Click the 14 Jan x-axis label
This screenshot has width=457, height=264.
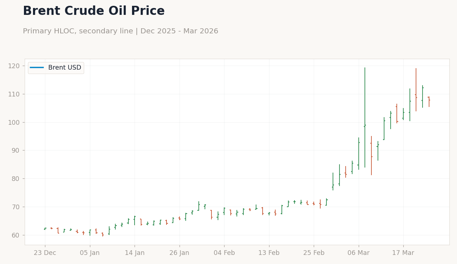[x=135, y=253]
